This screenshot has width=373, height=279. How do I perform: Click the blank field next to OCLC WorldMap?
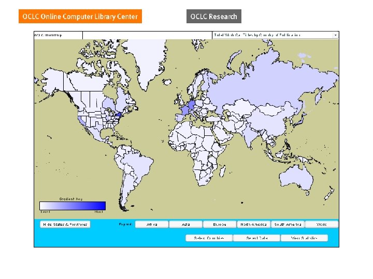click(147, 35)
